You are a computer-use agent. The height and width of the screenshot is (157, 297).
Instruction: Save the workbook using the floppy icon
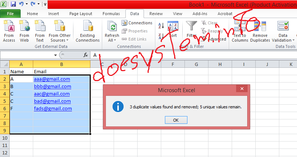[x=13, y=4]
